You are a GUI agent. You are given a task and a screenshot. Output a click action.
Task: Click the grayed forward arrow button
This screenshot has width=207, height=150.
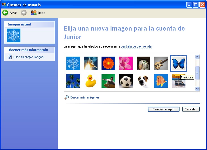24,13
